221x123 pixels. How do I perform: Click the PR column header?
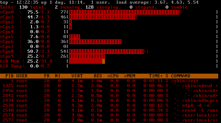pyautogui.click(x=47, y=76)
